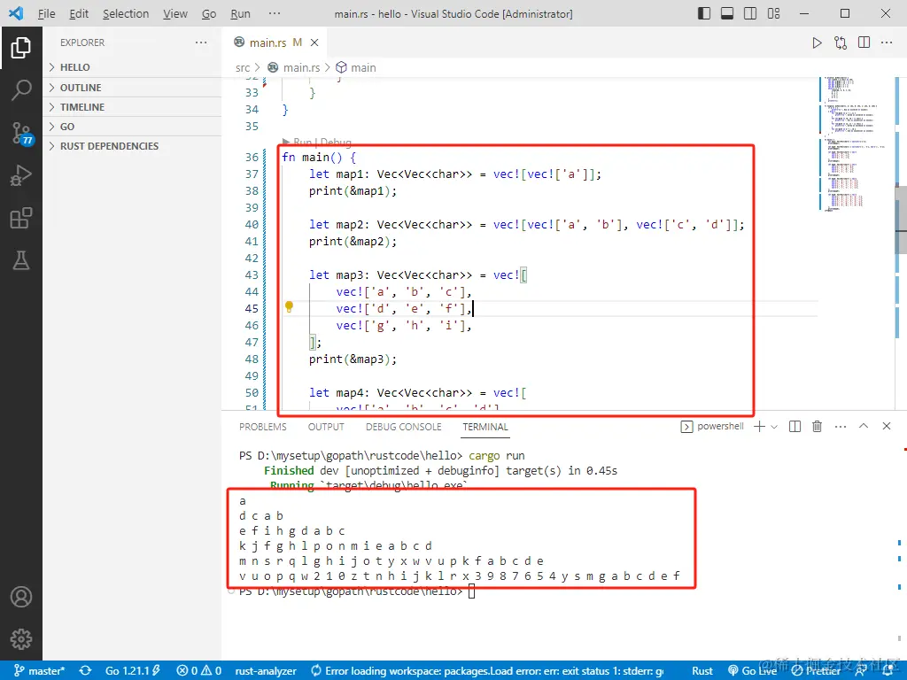
Task: Click the Prettier status bar item
Action: [x=816, y=671]
